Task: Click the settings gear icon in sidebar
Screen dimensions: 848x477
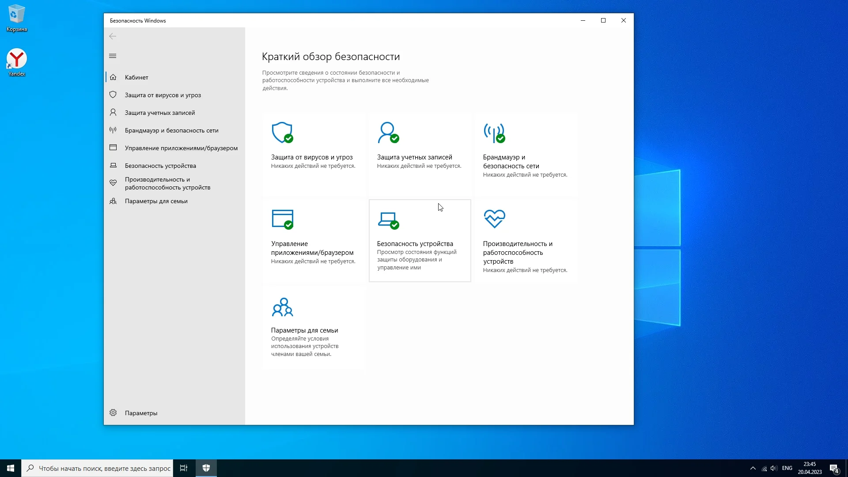Action: 113,413
